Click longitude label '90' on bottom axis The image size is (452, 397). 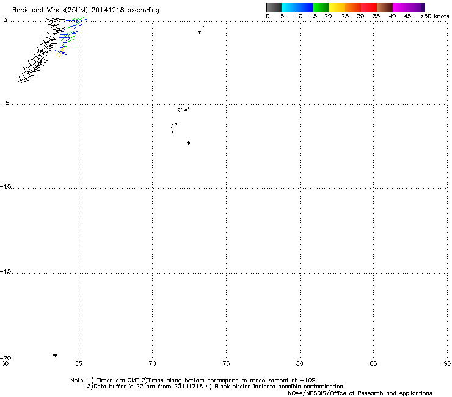[x=447, y=363]
